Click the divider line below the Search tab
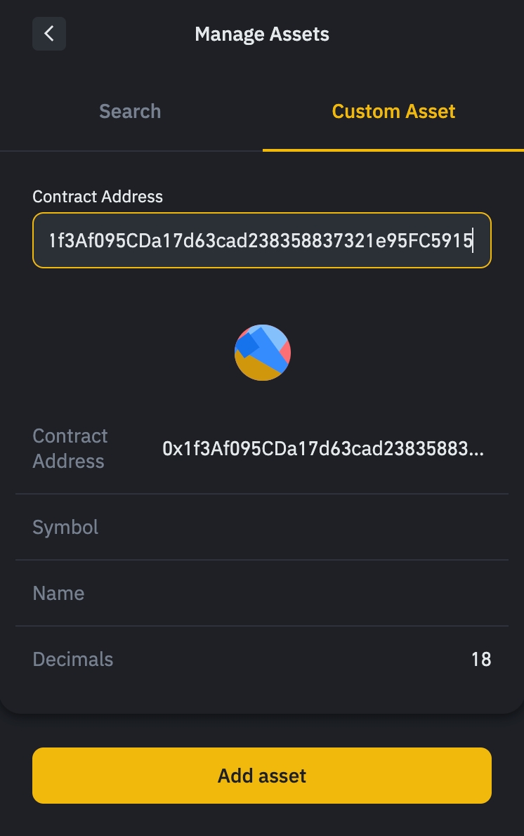524x836 pixels. coord(131,150)
